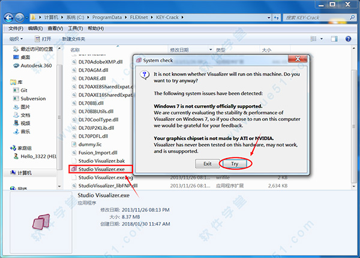This screenshot has width=360, height=258.
Task: Select the Git library
Action: pos(20,90)
